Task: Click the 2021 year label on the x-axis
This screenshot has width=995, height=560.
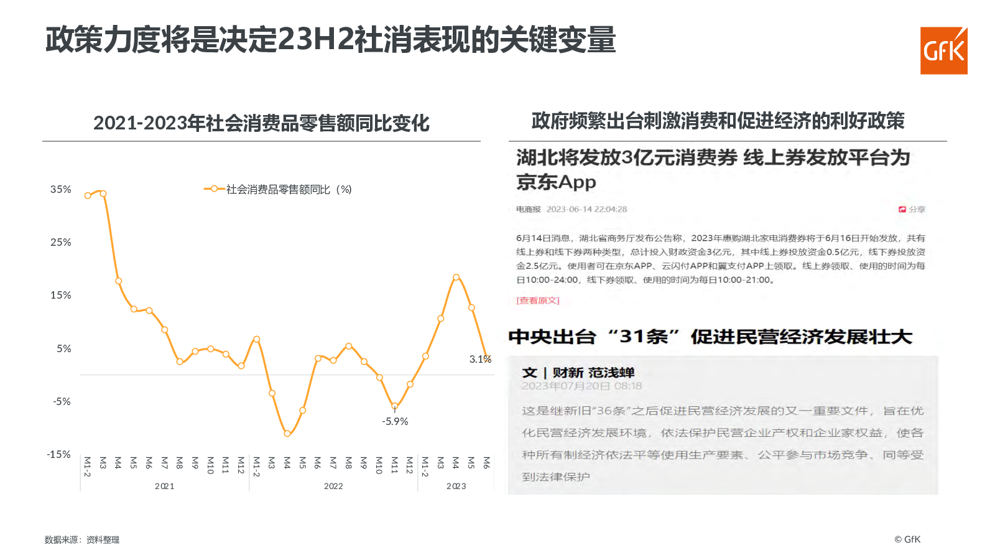Action: click(x=165, y=486)
